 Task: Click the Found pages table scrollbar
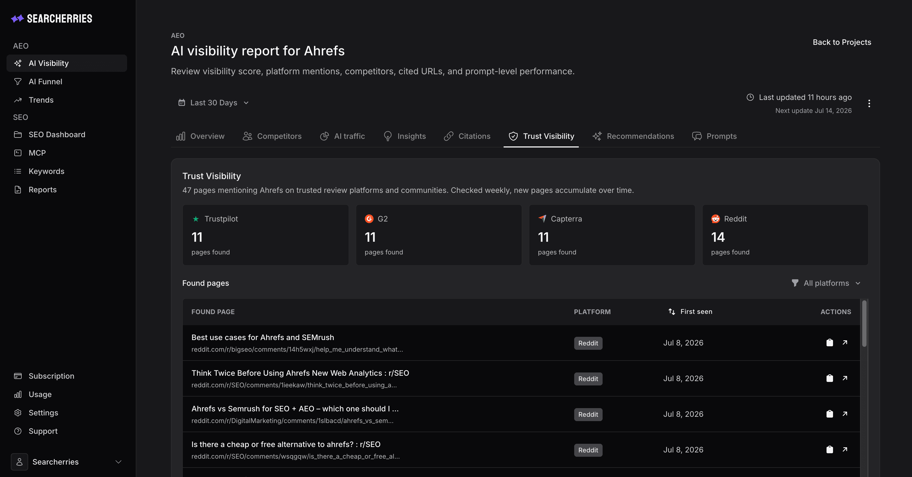click(x=864, y=324)
